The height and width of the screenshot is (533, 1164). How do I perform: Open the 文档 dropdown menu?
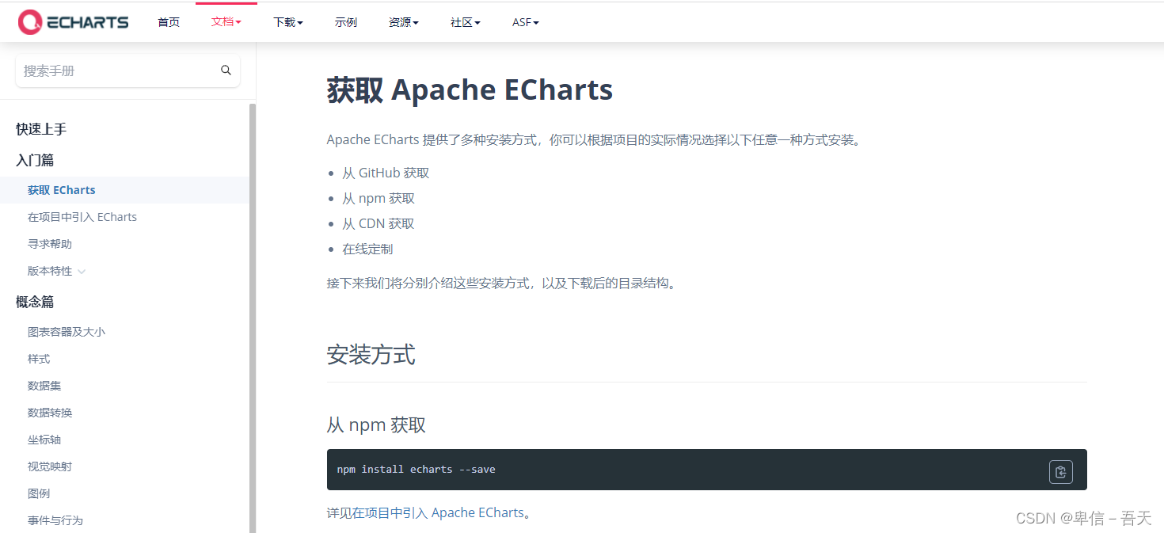226,22
